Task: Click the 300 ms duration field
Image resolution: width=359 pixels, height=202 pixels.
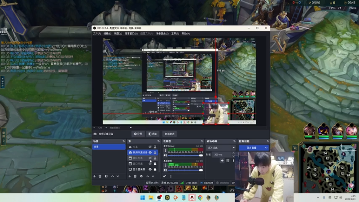Action: [222, 154]
